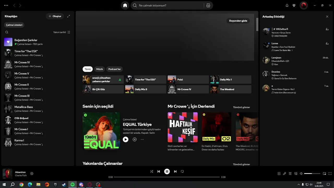Open the Daily Mix 02 cover
This screenshot has height=188, width=334.
point(217,127)
